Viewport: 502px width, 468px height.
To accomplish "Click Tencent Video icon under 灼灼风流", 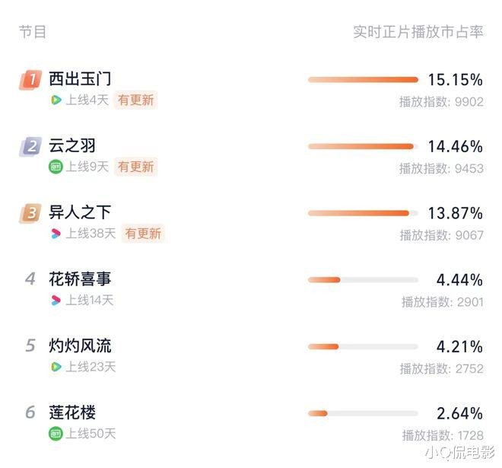I will coord(56,367).
